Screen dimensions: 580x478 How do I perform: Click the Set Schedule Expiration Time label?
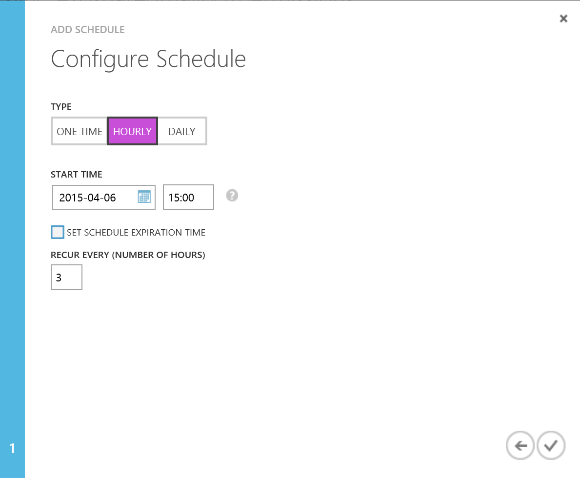[136, 233]
